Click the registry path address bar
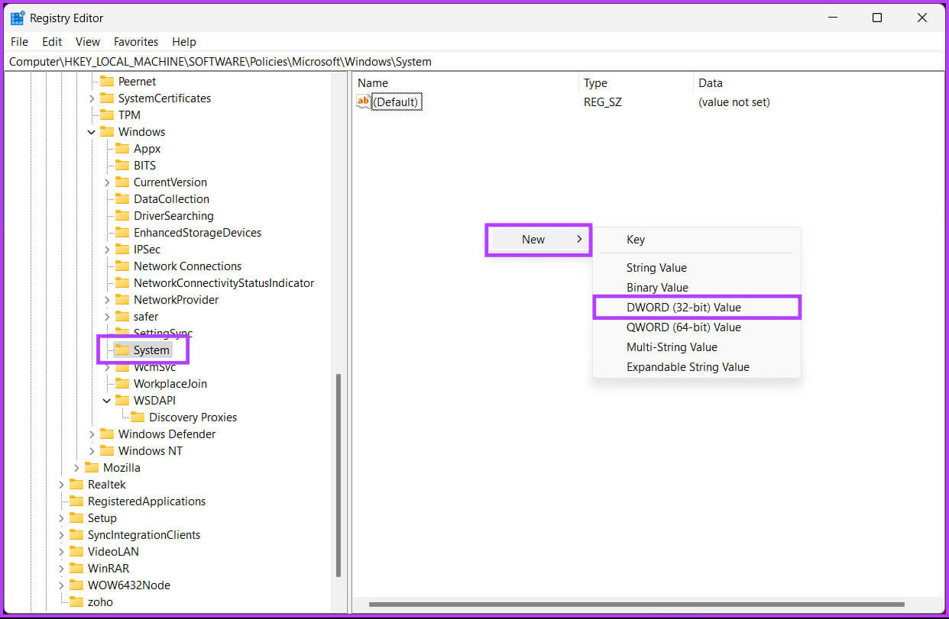The width and height of the screenshot is (949, 619). point(474,62)
